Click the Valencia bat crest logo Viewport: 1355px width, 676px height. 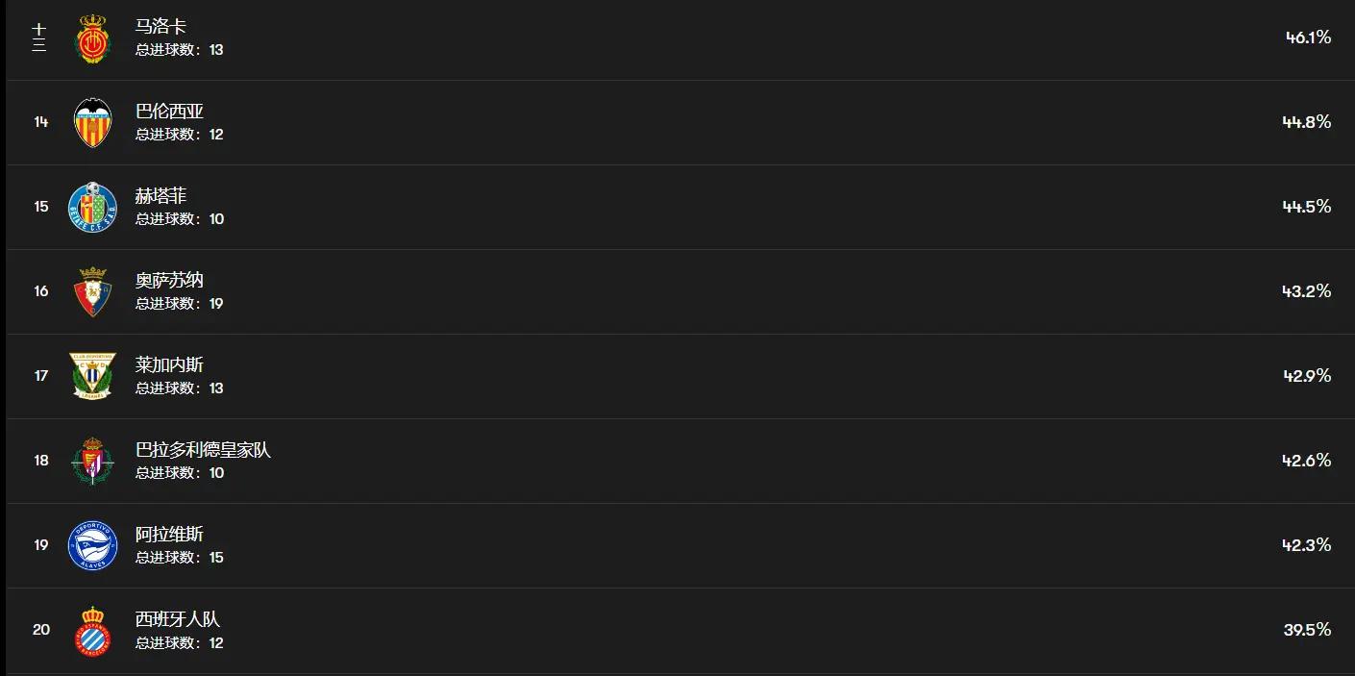pos(93,122)
